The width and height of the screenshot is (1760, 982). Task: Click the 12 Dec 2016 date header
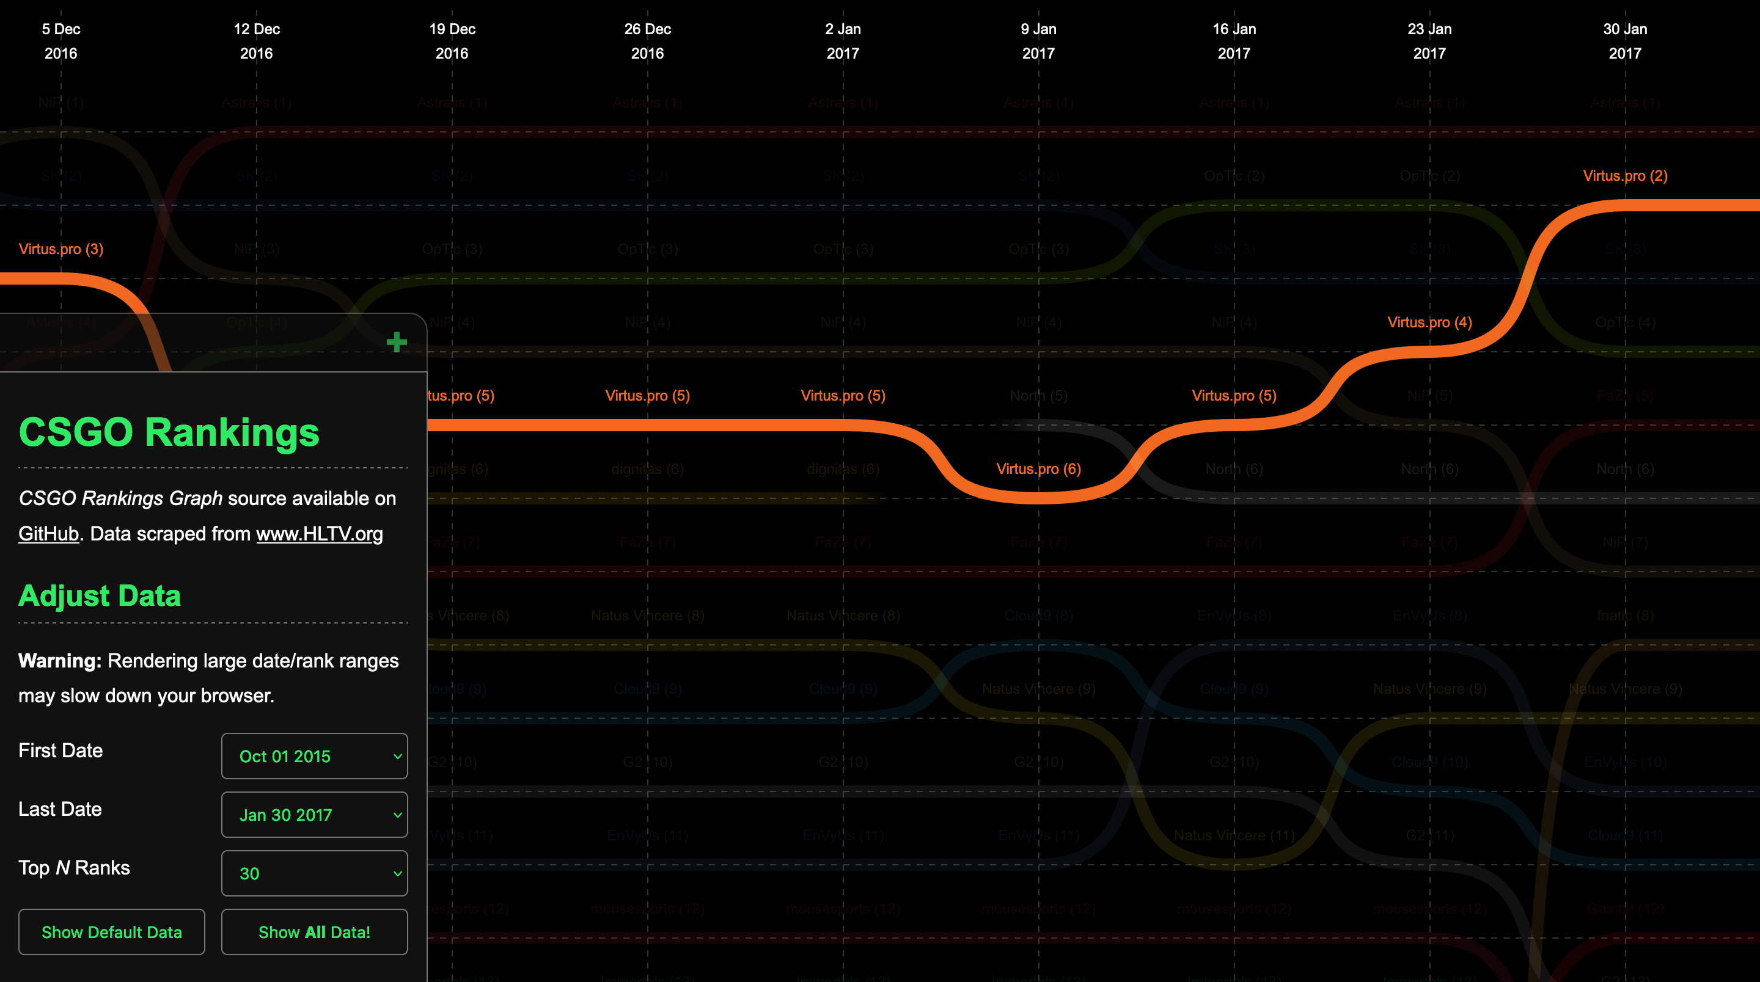(256, 41)
